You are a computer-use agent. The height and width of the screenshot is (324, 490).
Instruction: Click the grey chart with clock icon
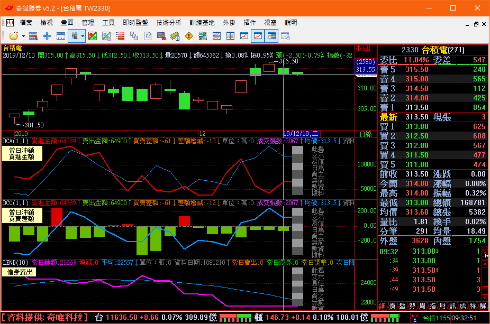click(x=285, y=36)
